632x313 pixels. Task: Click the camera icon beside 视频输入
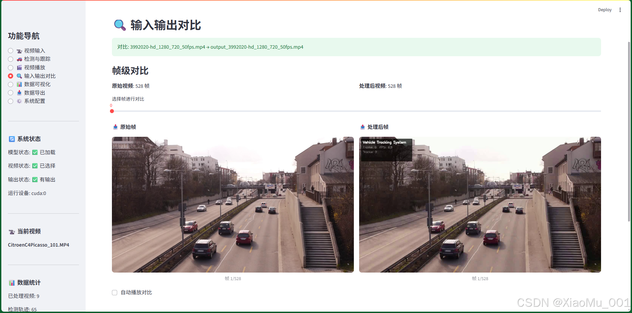[x=19, y=51]
